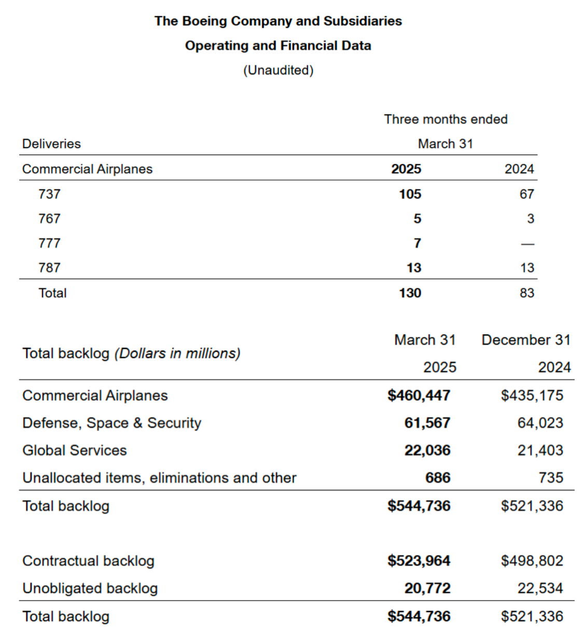The height and width of the screenshot is (640, 585).
Task: Select the 777 deliveries value 7
Action: coord(417,243)
